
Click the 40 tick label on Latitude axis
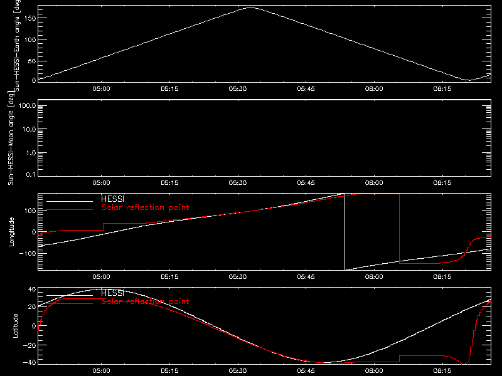32,290
